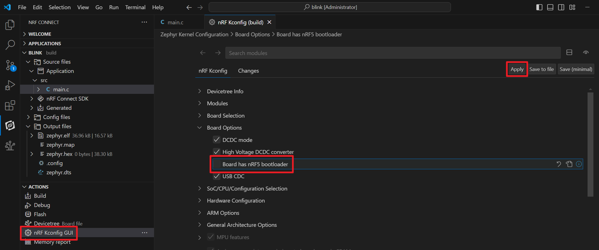Toggle the eye visibility icon near search
The width and height of the screenshot is (599, 250).
(586, 52)
